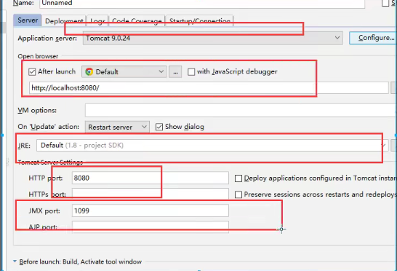Click the VM options label
Image resolution: width=397 pixels, height=271 pixels.
tap(37, 111)
